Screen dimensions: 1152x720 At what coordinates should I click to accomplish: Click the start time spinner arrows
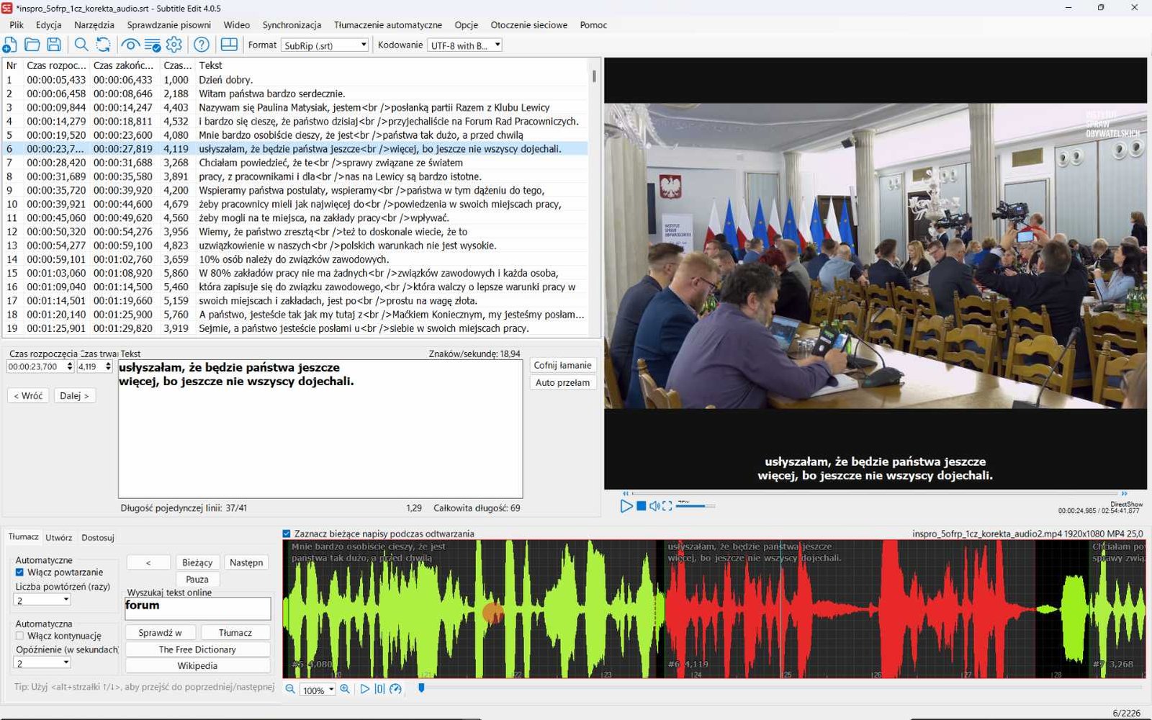(70, 366)
